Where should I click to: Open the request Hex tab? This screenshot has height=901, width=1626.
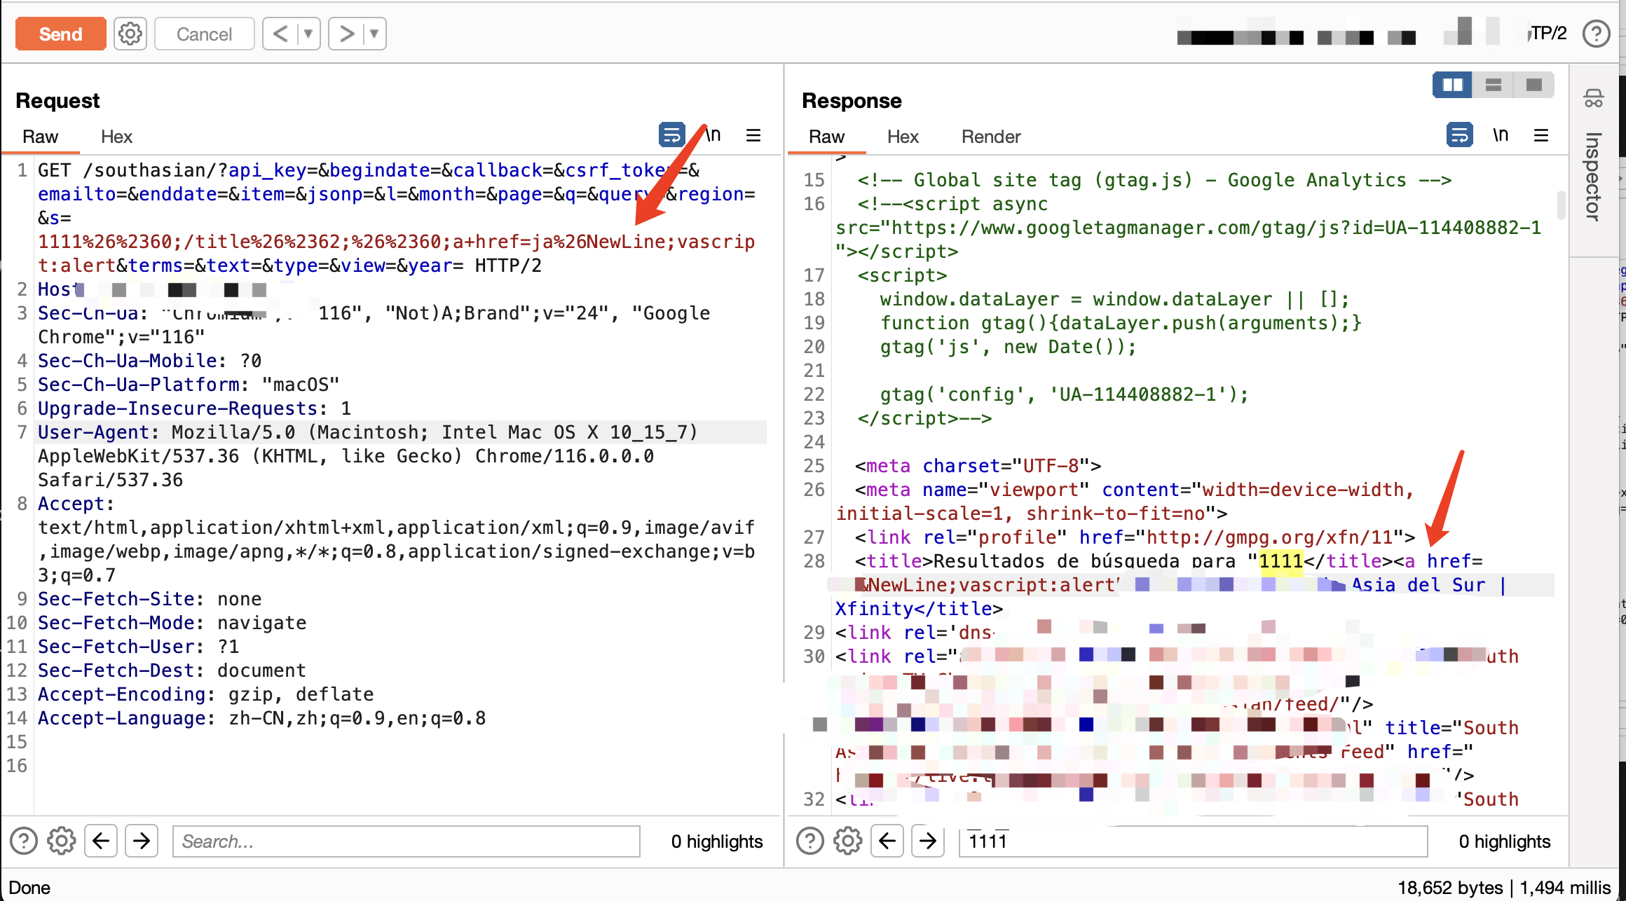pyautogui.click(x=116, y=137)
